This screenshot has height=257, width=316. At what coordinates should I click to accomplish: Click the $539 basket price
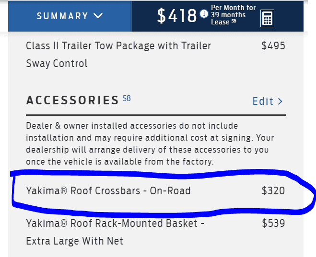pyautogui.click(x=273, y=223)
